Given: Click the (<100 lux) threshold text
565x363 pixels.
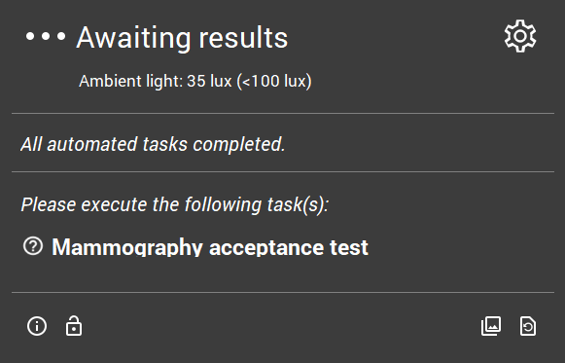Looking at the screenshot, I should pyautogui.click(x=274, y=81).
